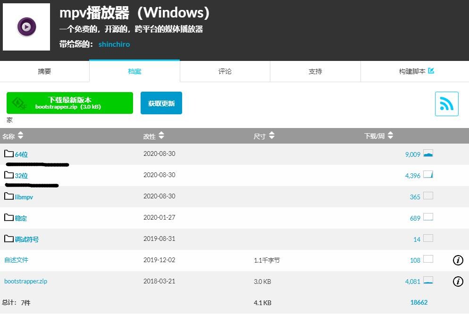469x316 pixels.
Task: Open stats chart icon for 64位 row
Action: coord(428,154)
